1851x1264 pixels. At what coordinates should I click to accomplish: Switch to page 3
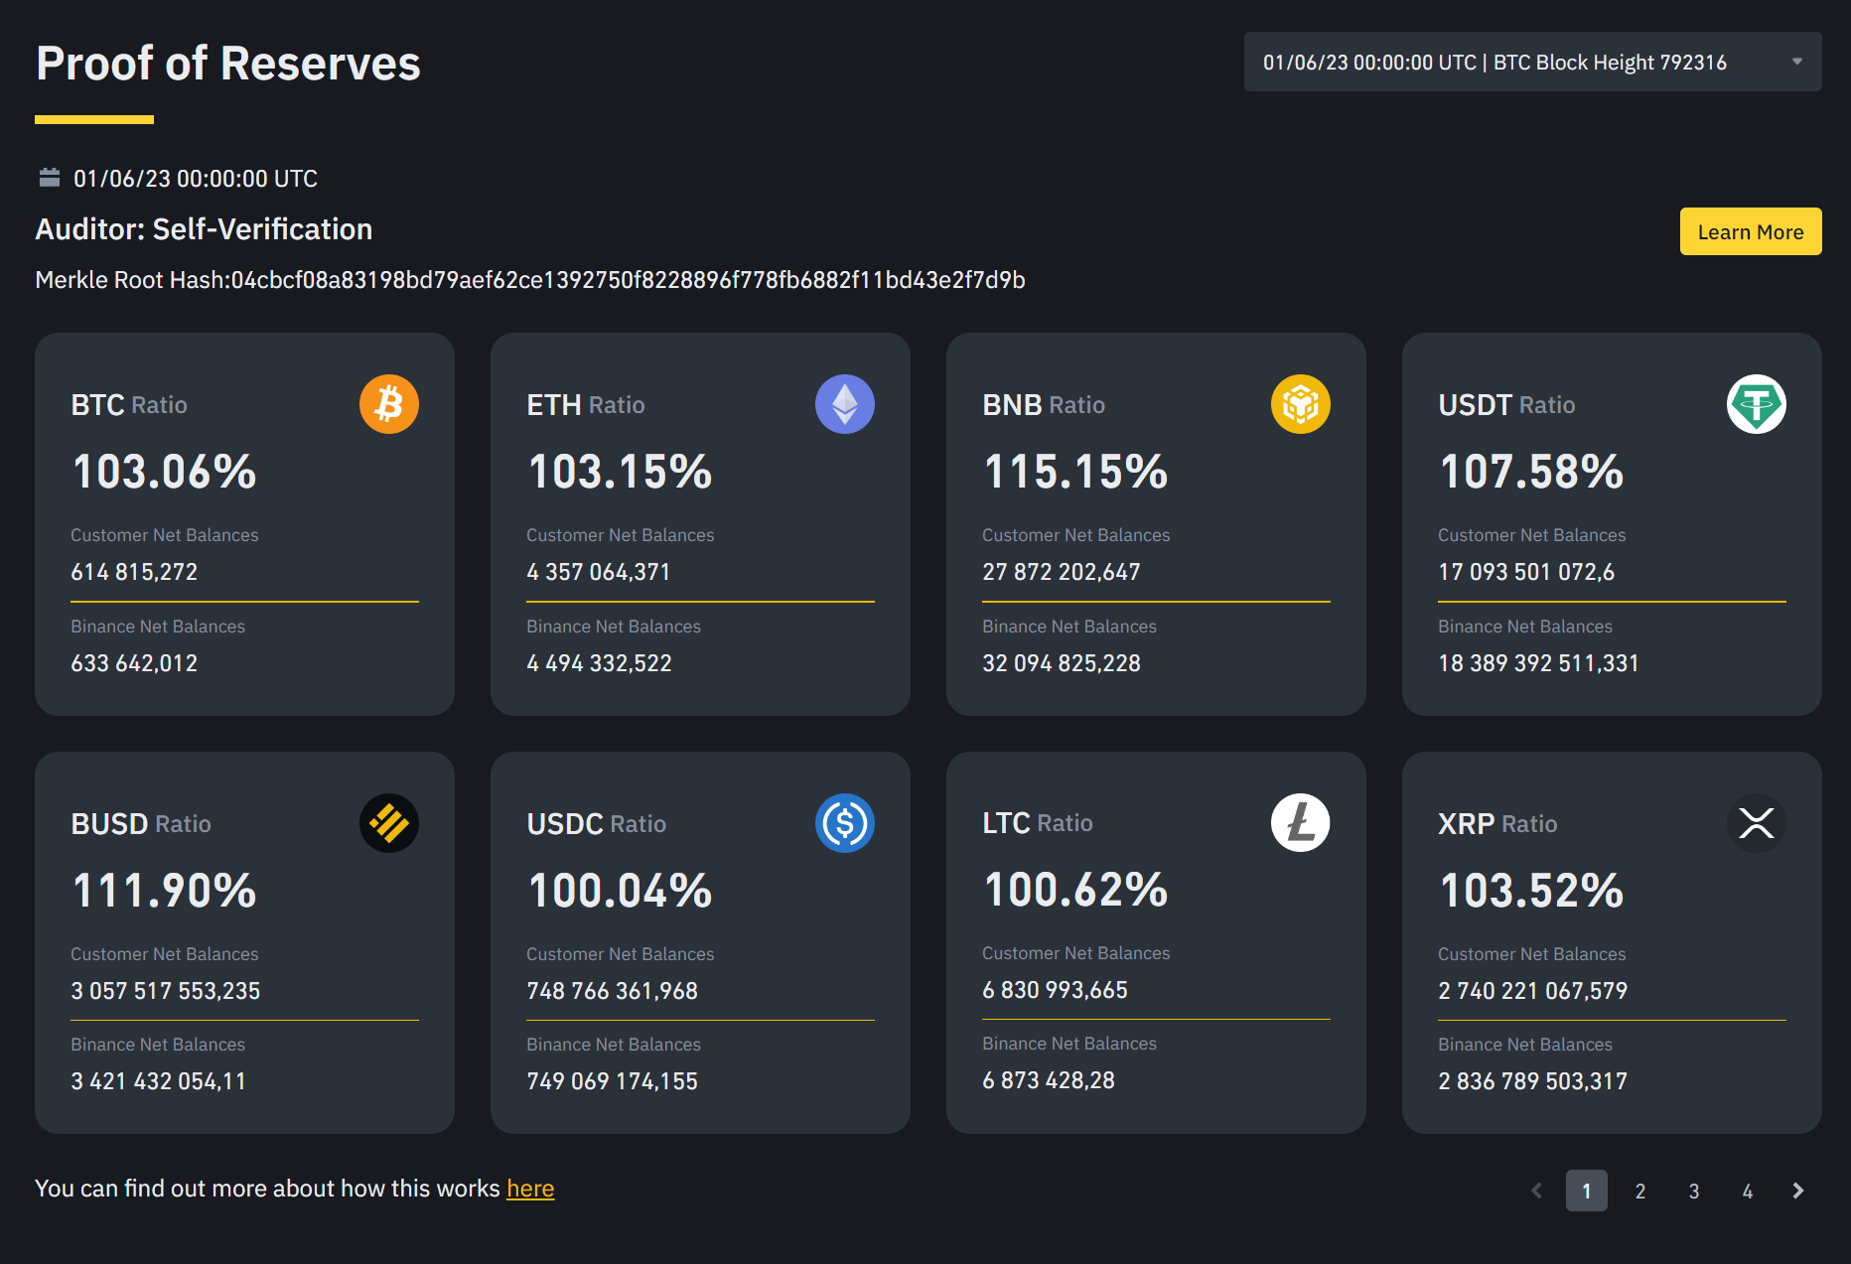tap(1694, 1191)
